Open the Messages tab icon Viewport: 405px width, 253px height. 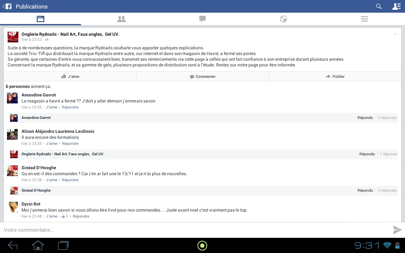point(202,19)
